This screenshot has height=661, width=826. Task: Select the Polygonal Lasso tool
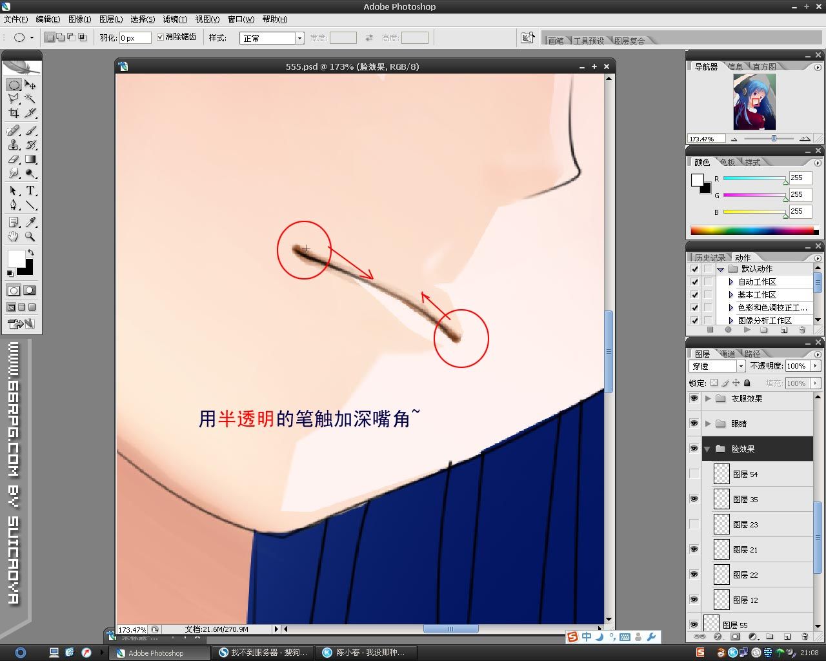coord(14,99)
